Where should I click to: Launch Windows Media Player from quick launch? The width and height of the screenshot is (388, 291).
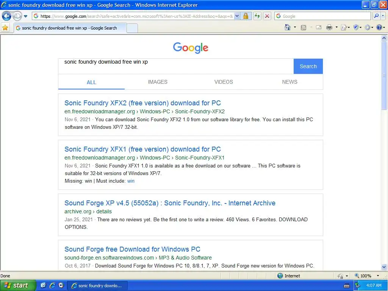tap(61, 285)
